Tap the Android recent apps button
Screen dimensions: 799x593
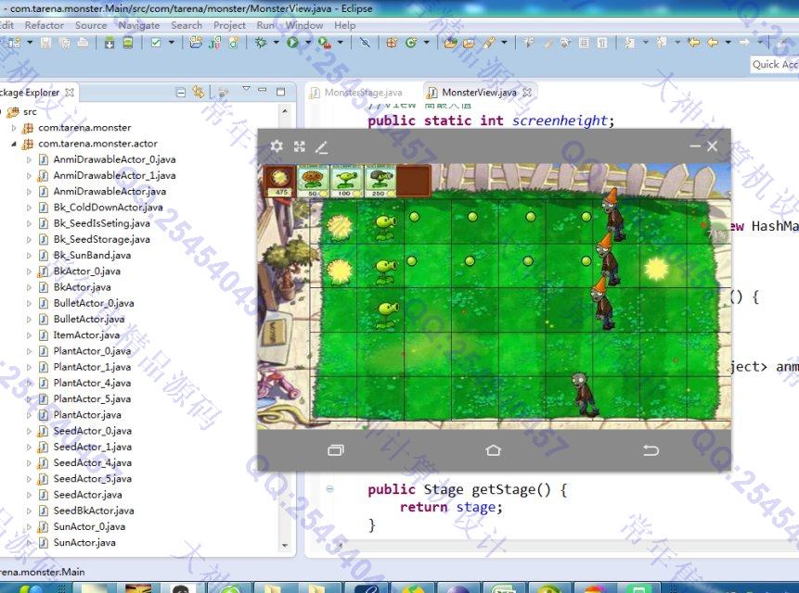336,450
